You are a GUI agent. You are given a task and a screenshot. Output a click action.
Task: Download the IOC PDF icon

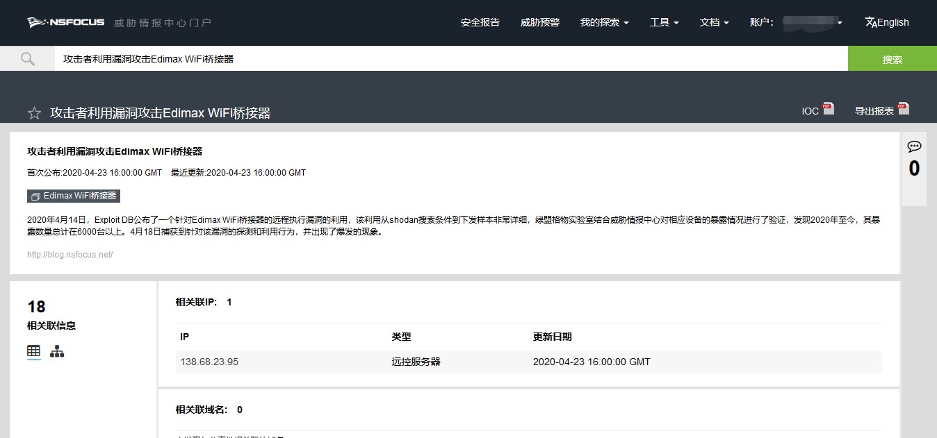pyautogui.click(x=828, y=109)
